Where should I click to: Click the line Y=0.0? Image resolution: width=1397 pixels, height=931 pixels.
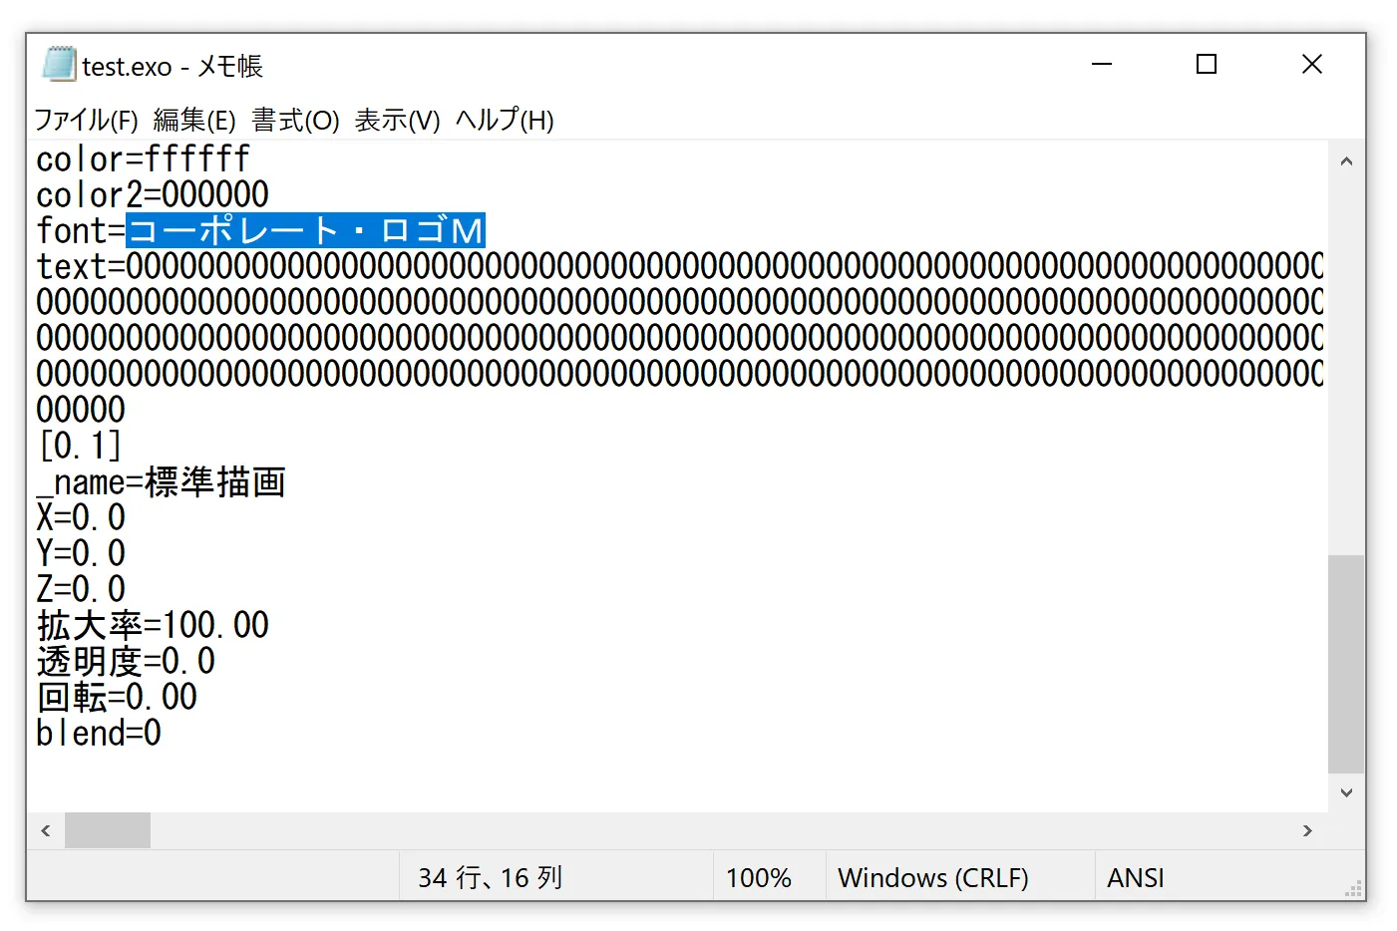coord(81,553)
